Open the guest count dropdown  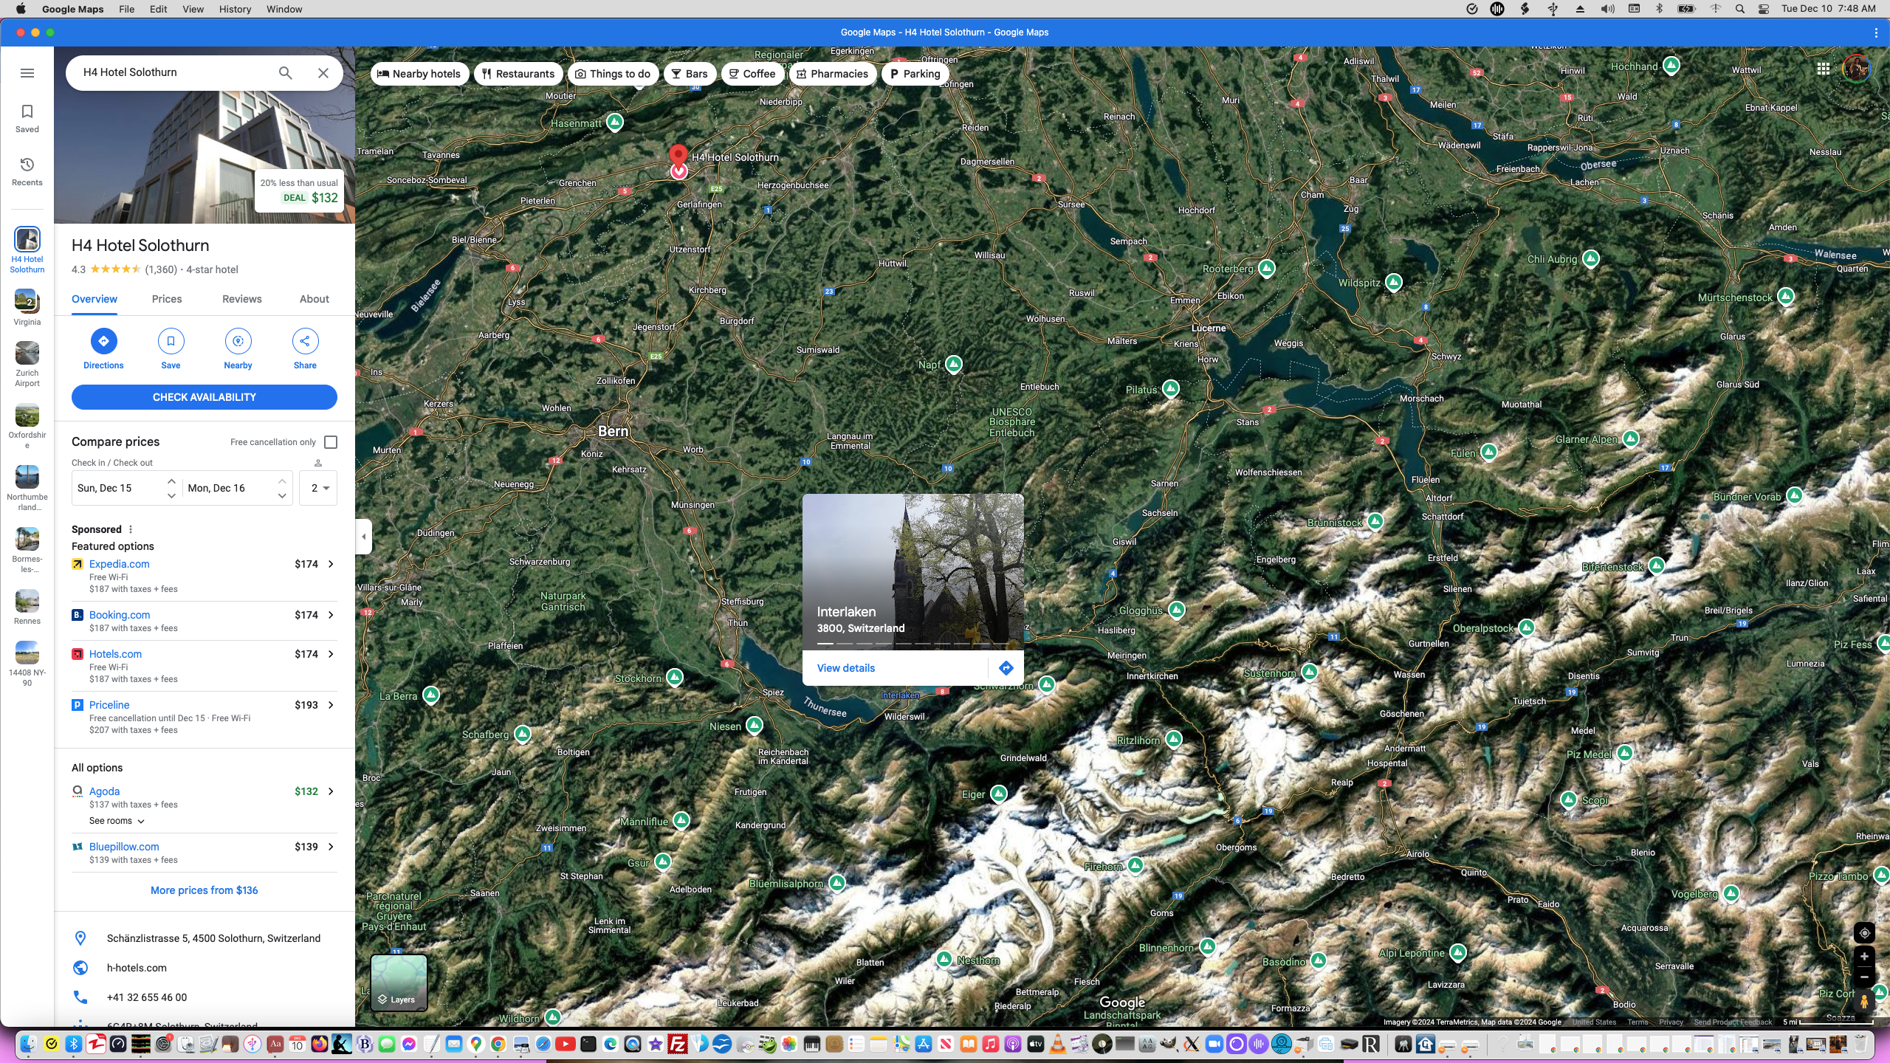point(317,488)
